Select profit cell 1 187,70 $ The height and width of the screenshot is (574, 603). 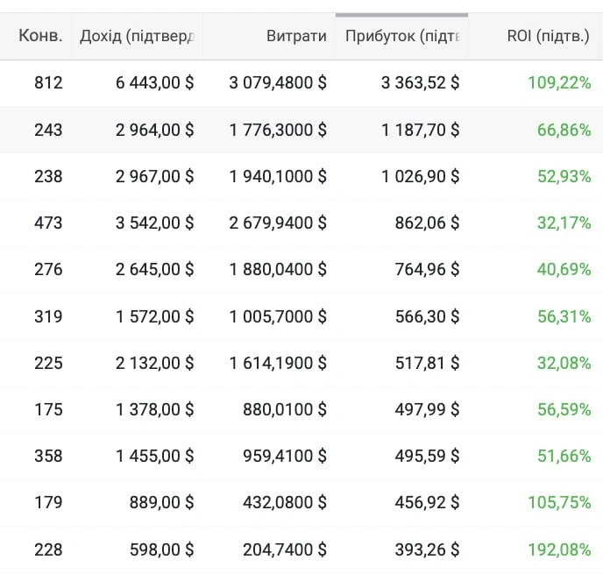[x=421, y=130]
